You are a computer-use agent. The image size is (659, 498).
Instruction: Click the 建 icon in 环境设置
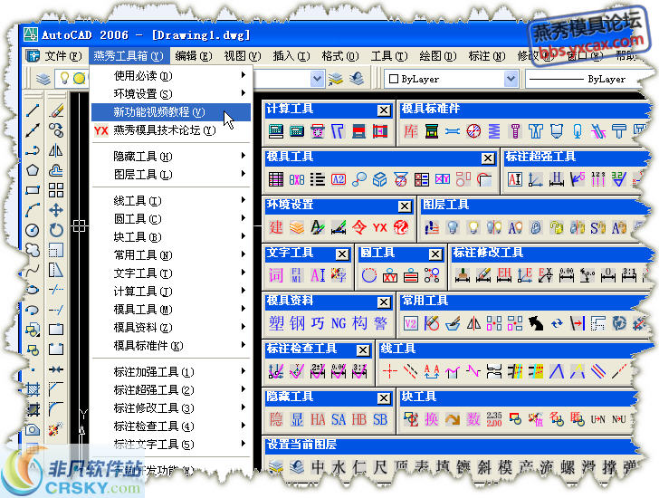(276, 227)
